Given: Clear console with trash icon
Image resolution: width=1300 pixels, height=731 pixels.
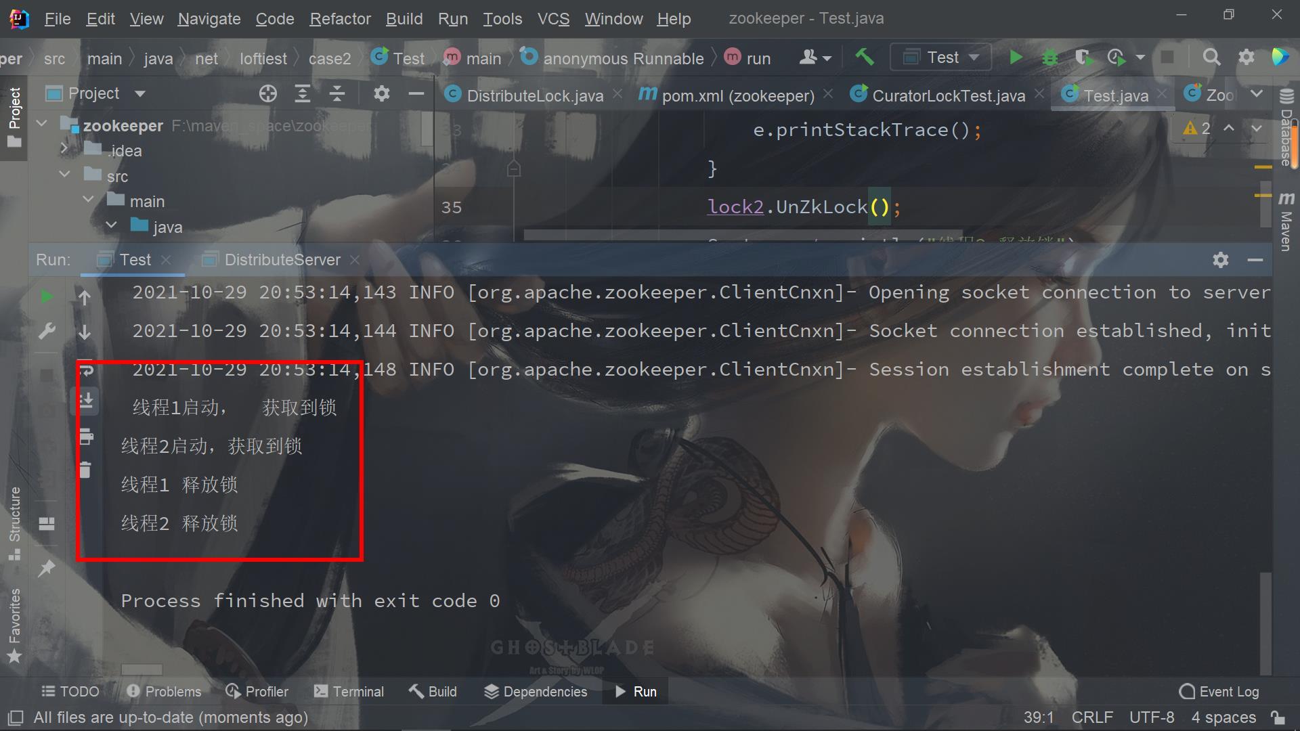Looking at the screenshot, I should 85,470.
